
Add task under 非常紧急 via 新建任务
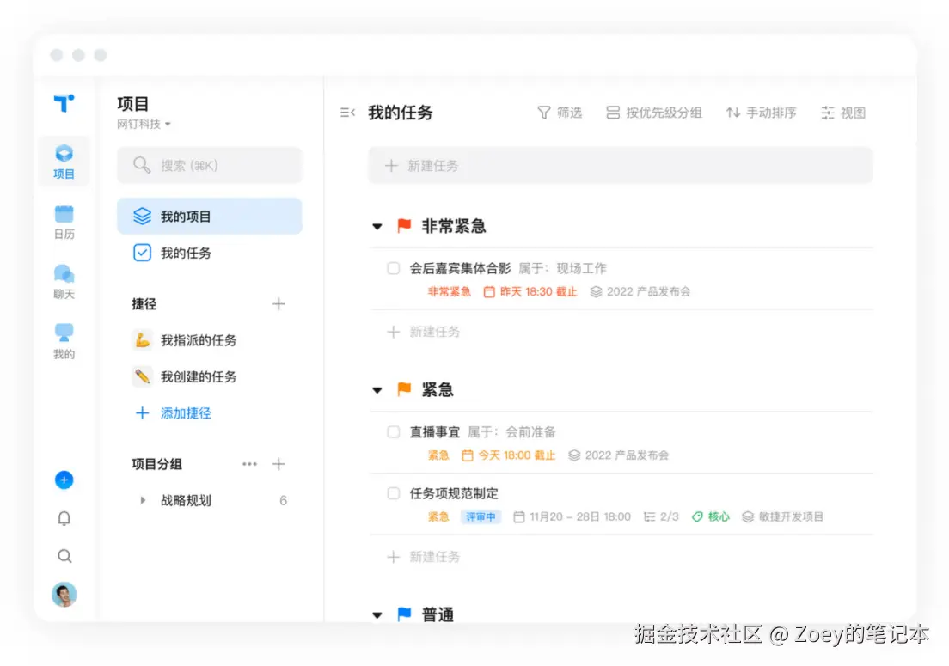point(424,332)
